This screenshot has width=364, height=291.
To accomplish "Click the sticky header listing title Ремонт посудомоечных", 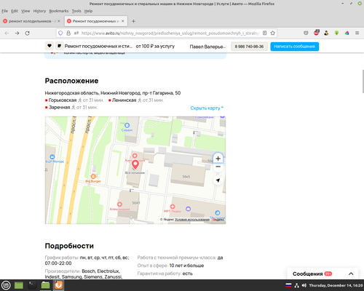I will tap(98, 46).
